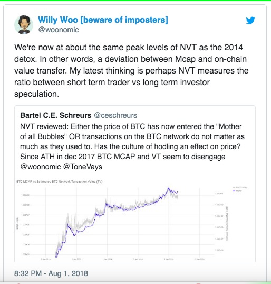
Task: Click the 1 Jan 2018 x-axis label
Action: [169, 259]
